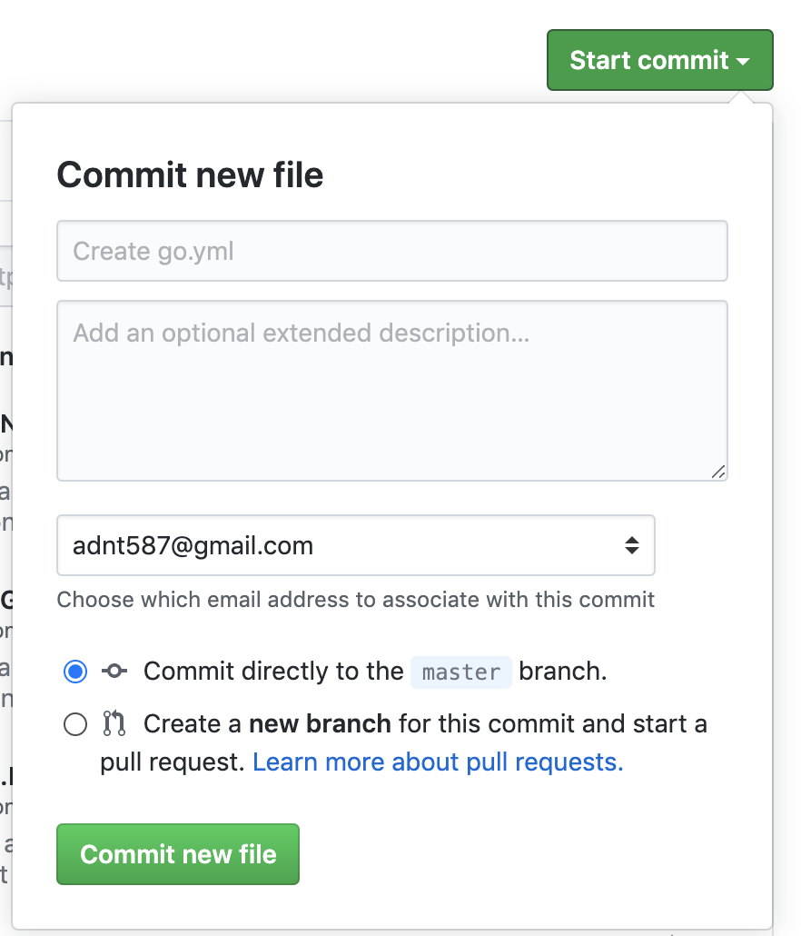Click the 'Choose which email address' help text

pos(355,600)
